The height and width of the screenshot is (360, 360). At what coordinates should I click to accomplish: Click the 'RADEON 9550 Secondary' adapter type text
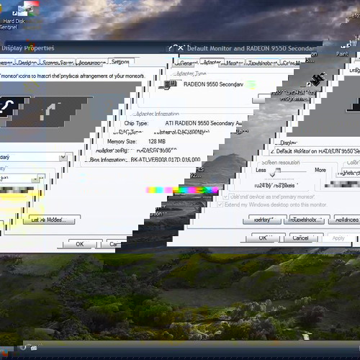click(x=213, y=84)
